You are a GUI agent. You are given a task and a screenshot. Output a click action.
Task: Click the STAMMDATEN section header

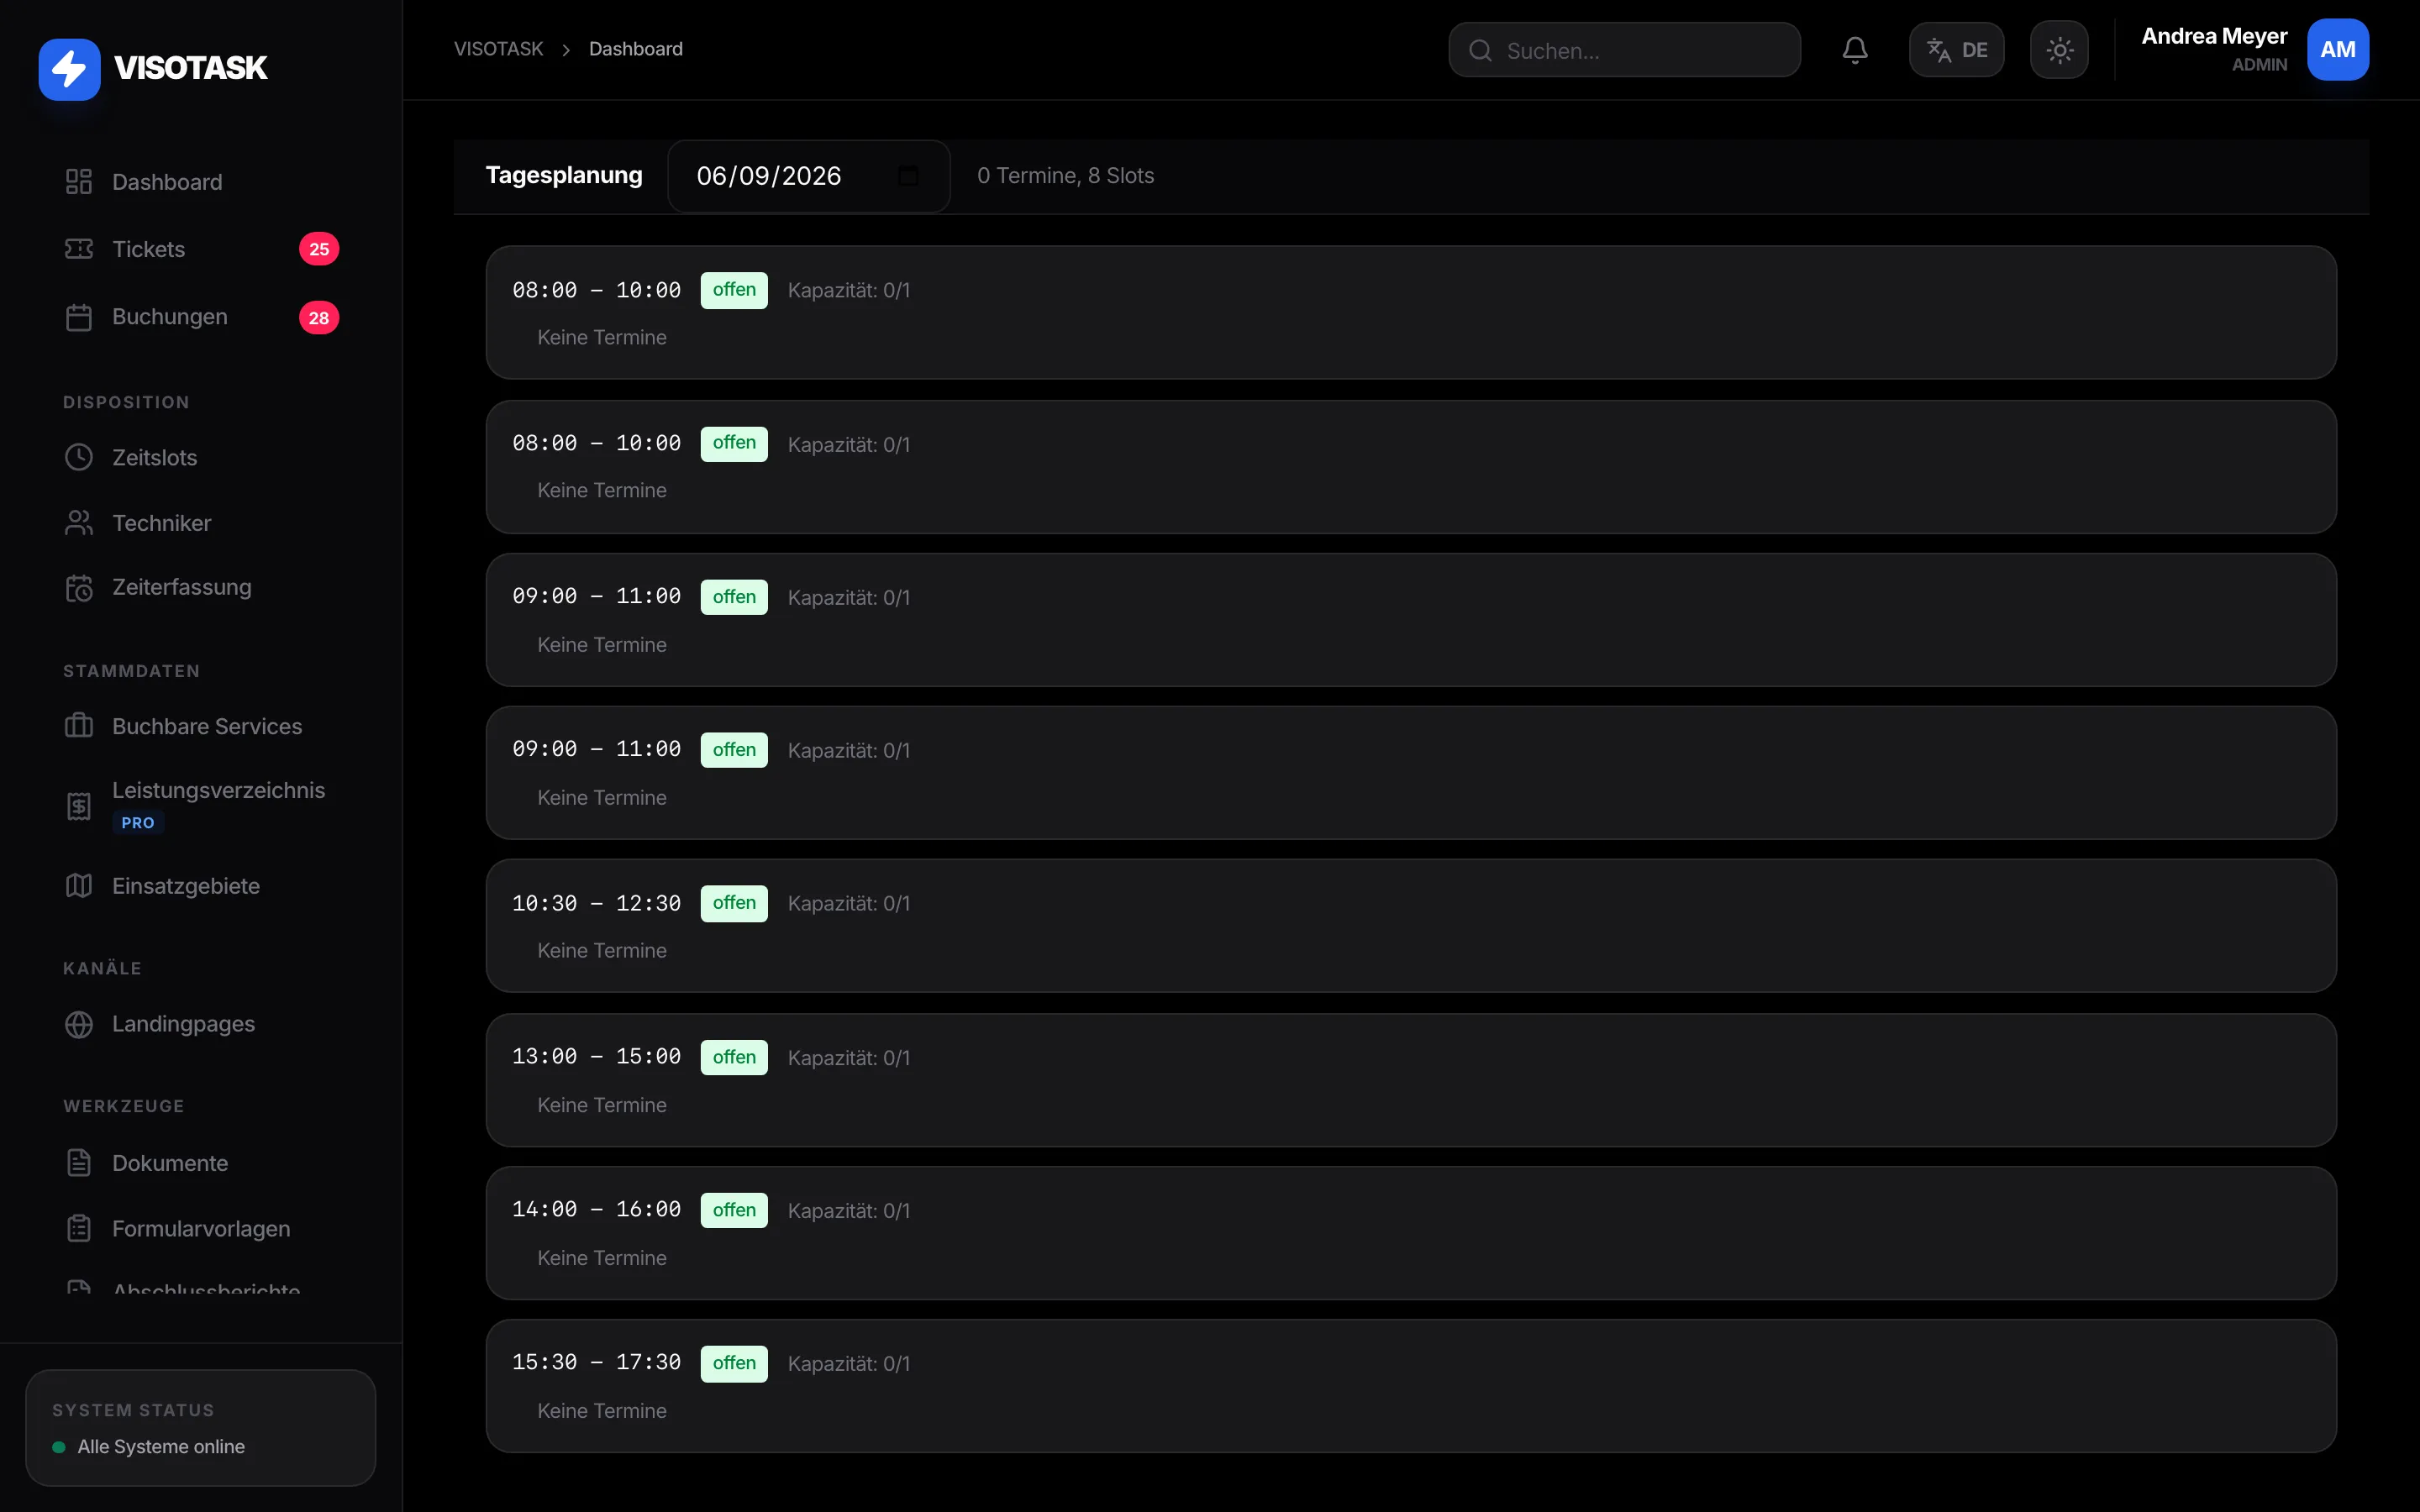point(131,671)
